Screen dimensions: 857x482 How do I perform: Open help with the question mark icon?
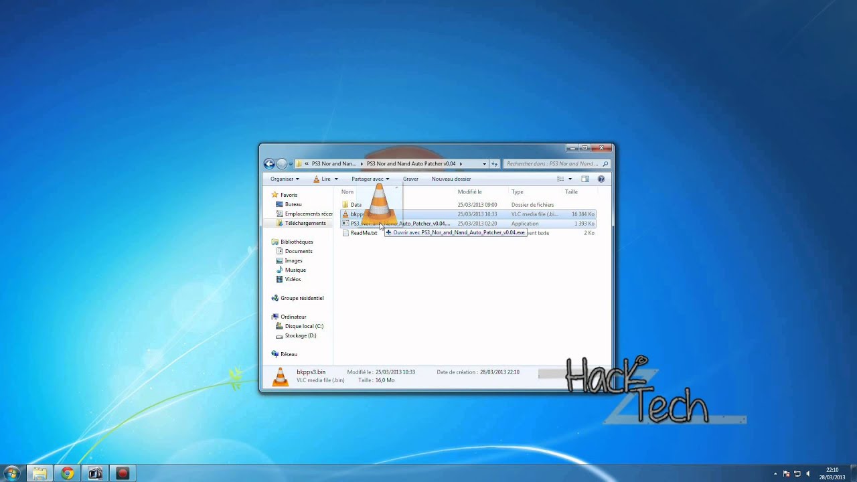click(x=601, y=179)
